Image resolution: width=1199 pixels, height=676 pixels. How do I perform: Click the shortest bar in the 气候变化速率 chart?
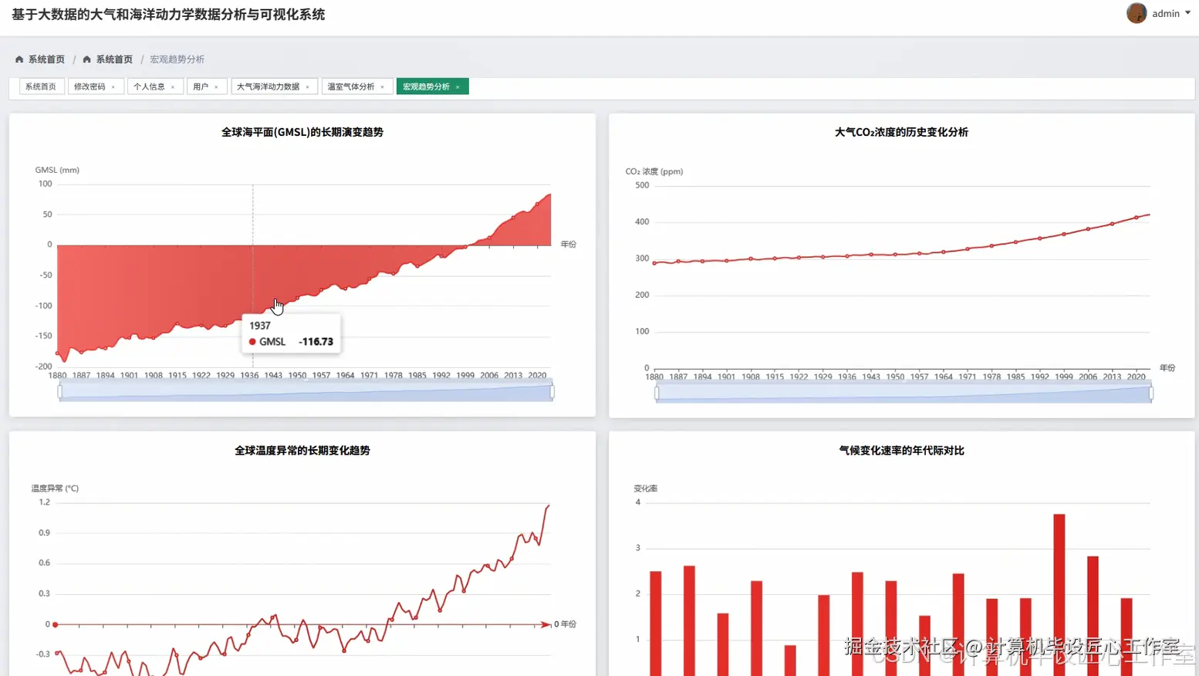790,661
